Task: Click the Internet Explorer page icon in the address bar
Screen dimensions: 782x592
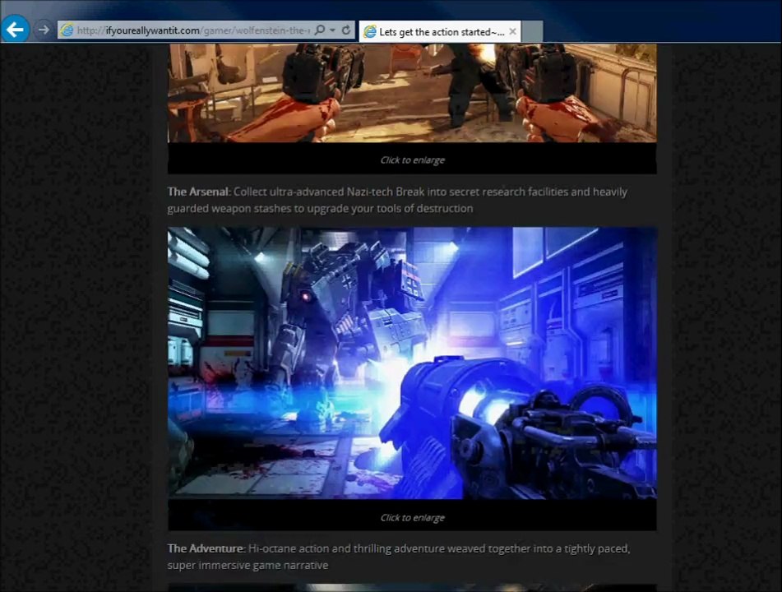Action: tap(67, 30)
